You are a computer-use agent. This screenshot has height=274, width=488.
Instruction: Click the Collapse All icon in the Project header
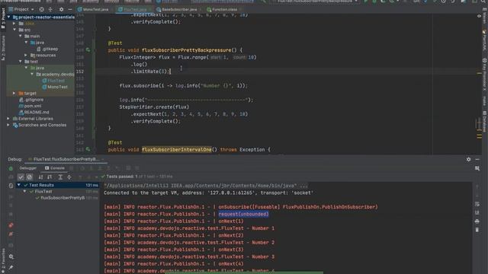50,9
